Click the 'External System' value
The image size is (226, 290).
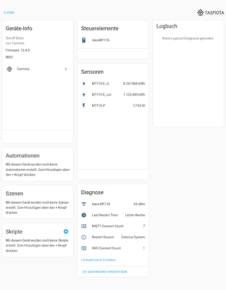pyautogui.click(x=133, y=237)
